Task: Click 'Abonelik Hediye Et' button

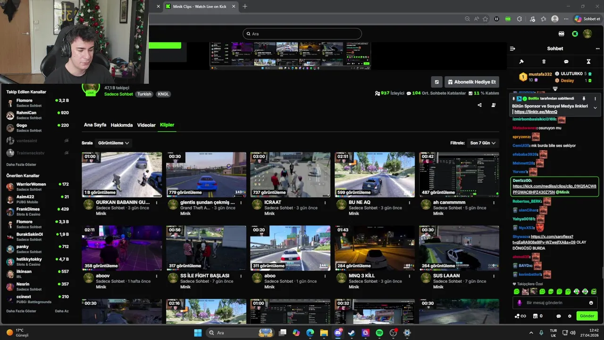Action: tap(471, 82)
